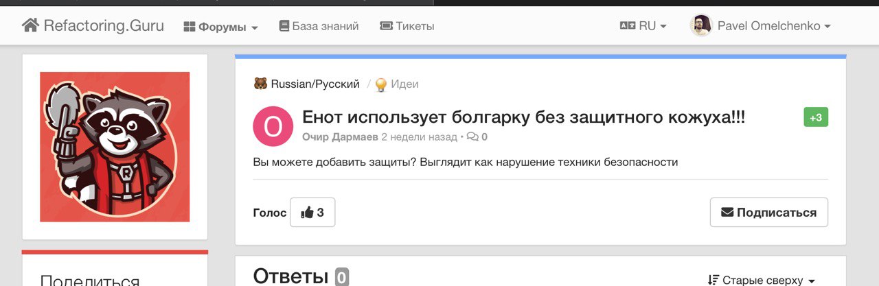Click the raccoon mascot image

coord(115,147)
